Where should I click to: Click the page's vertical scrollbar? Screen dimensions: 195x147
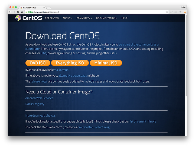(x=186, y=55)
